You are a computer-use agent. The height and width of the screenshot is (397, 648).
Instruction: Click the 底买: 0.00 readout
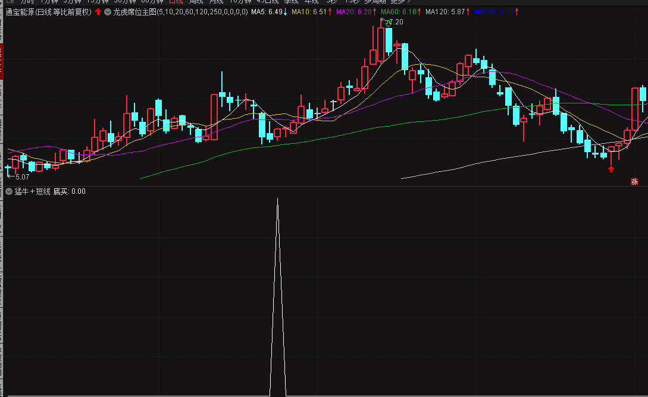[70, 191]
